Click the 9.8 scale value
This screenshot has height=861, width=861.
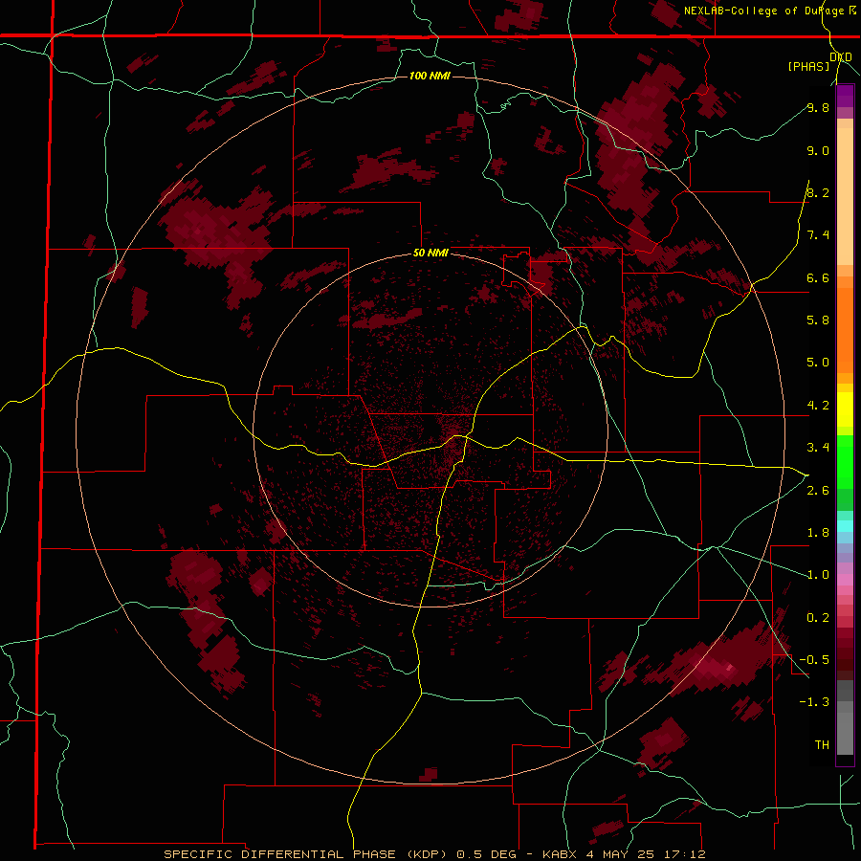coord(818,107)
